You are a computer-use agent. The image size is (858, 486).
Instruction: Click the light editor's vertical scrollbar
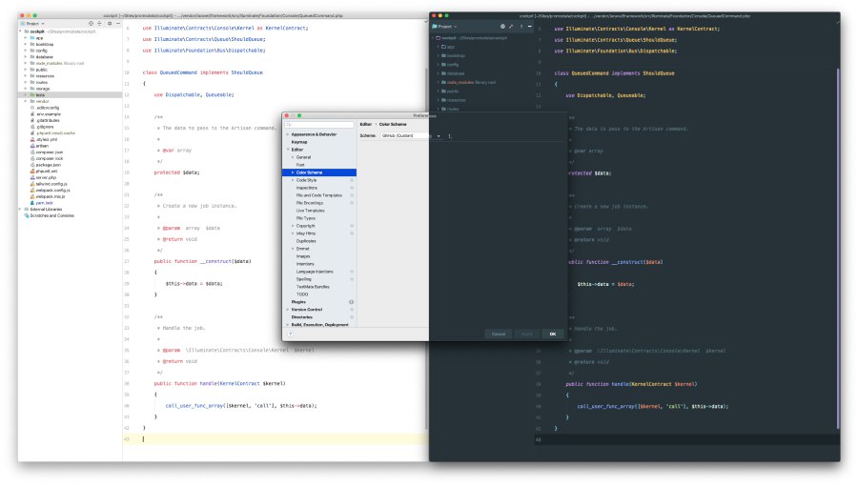pyautogui.click(x=427, y=249)
